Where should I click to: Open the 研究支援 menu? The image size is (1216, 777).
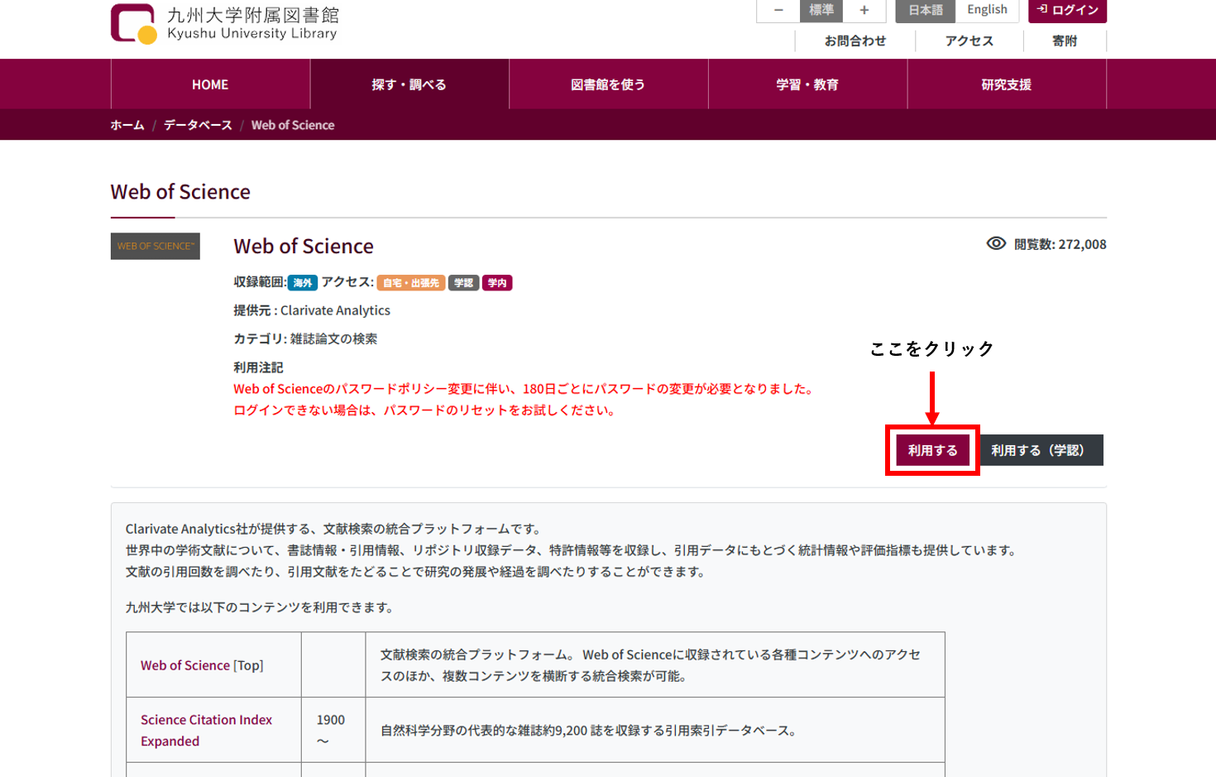[x=1005, y=84]
